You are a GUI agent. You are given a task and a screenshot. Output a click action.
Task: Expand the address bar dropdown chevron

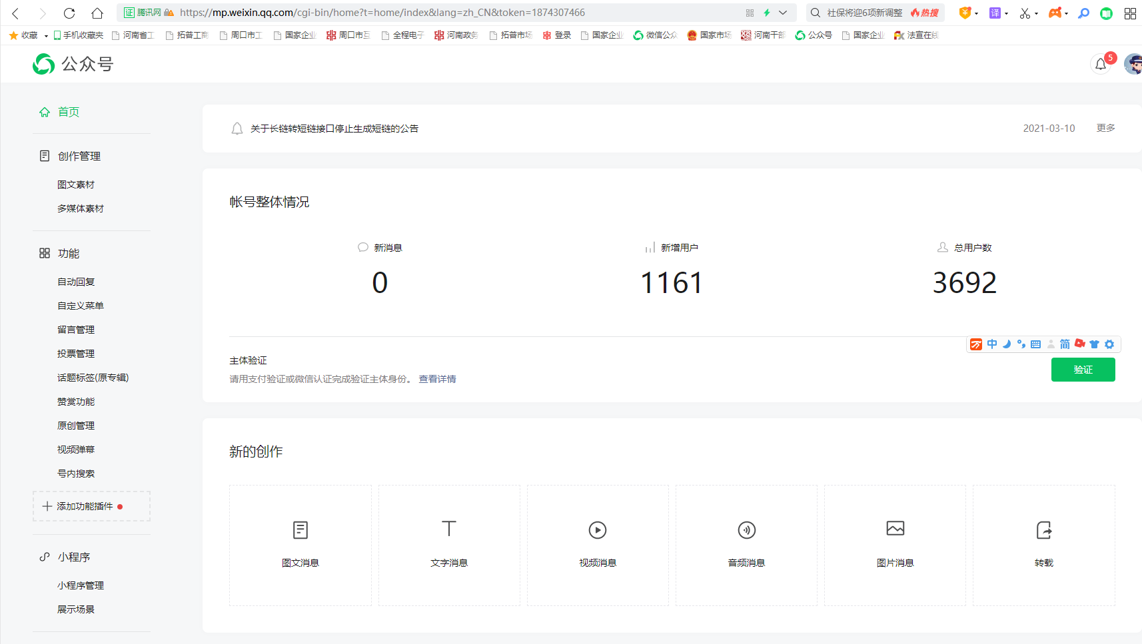(x=783, y=13)
